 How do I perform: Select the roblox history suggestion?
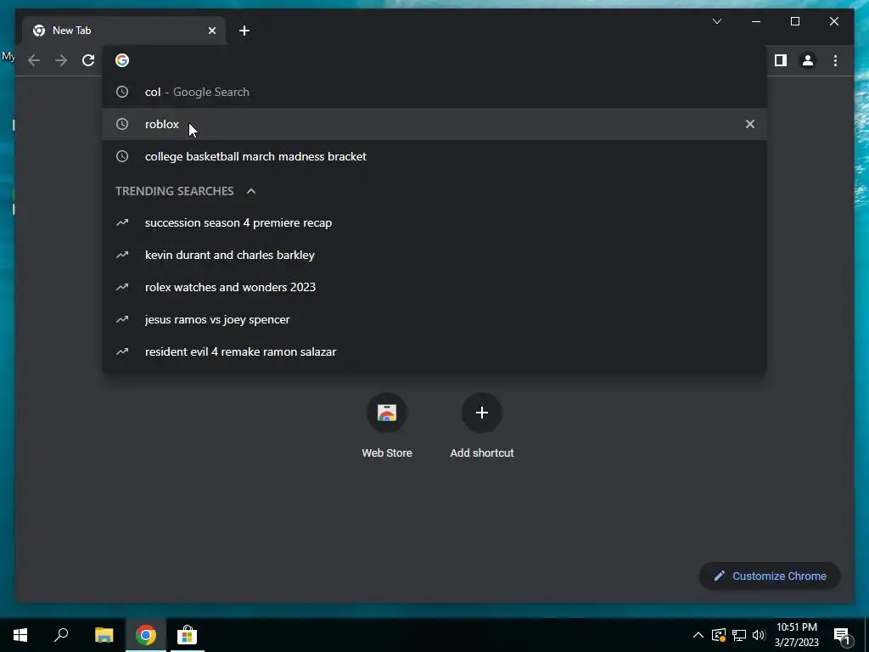click(x=434, y=124)
